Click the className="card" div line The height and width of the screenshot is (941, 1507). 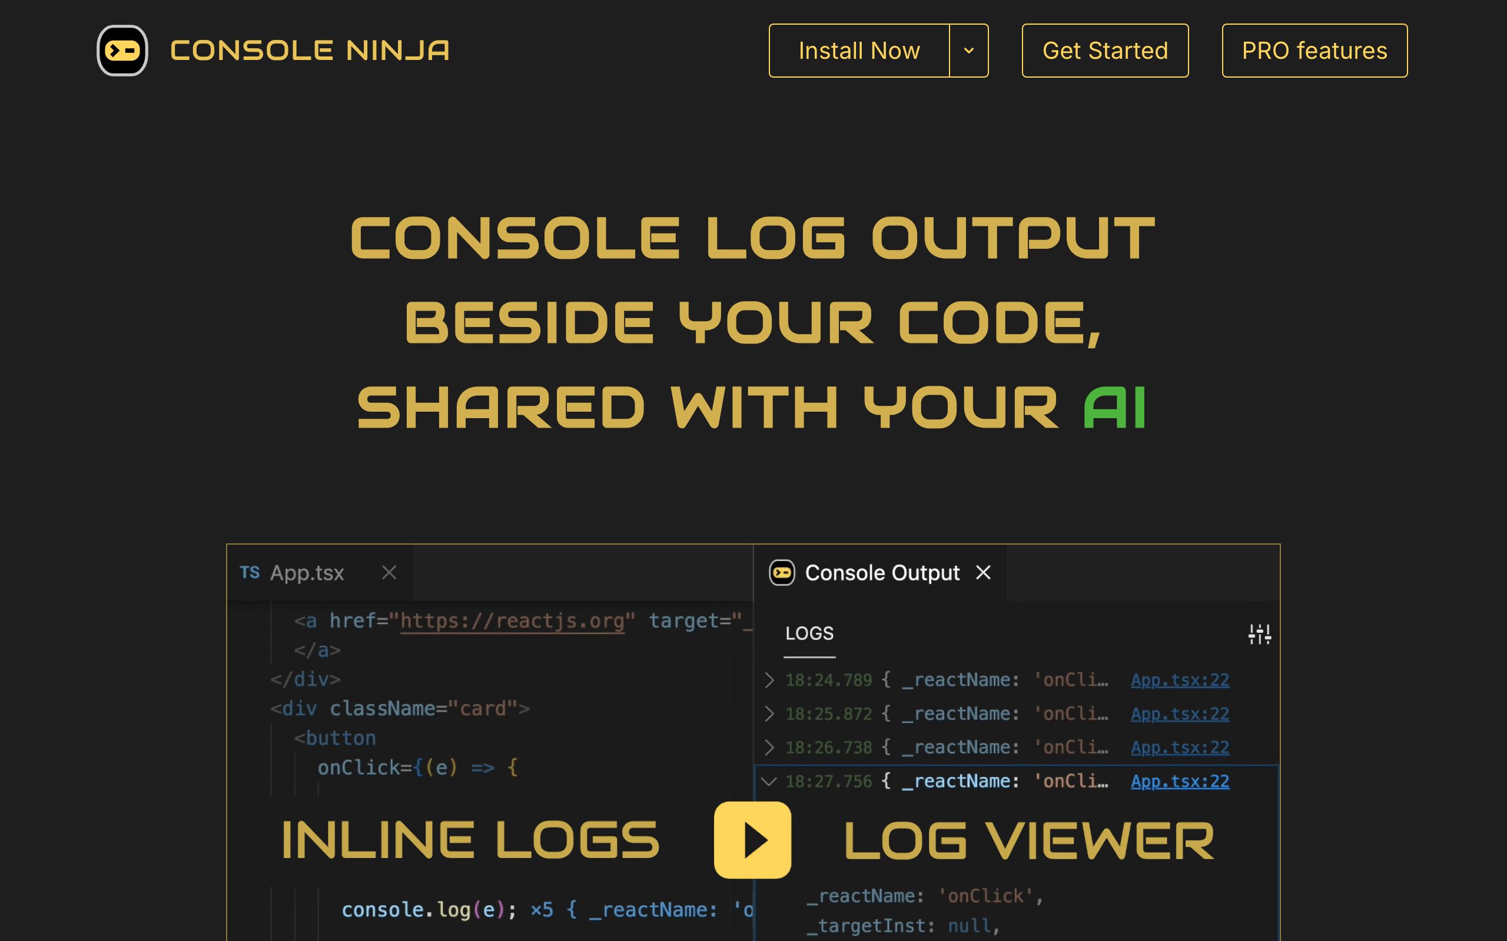(x=400, y=709)
